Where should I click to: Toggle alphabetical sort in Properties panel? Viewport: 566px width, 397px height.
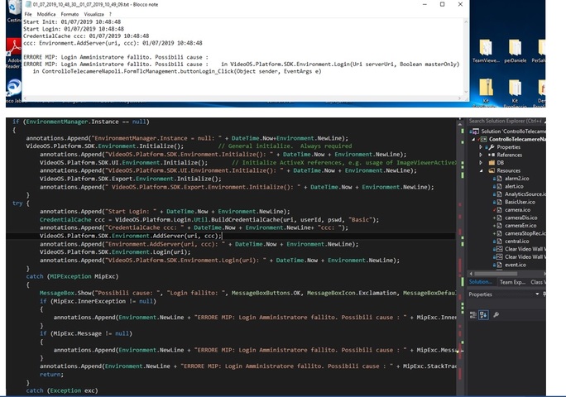[482, 314]
